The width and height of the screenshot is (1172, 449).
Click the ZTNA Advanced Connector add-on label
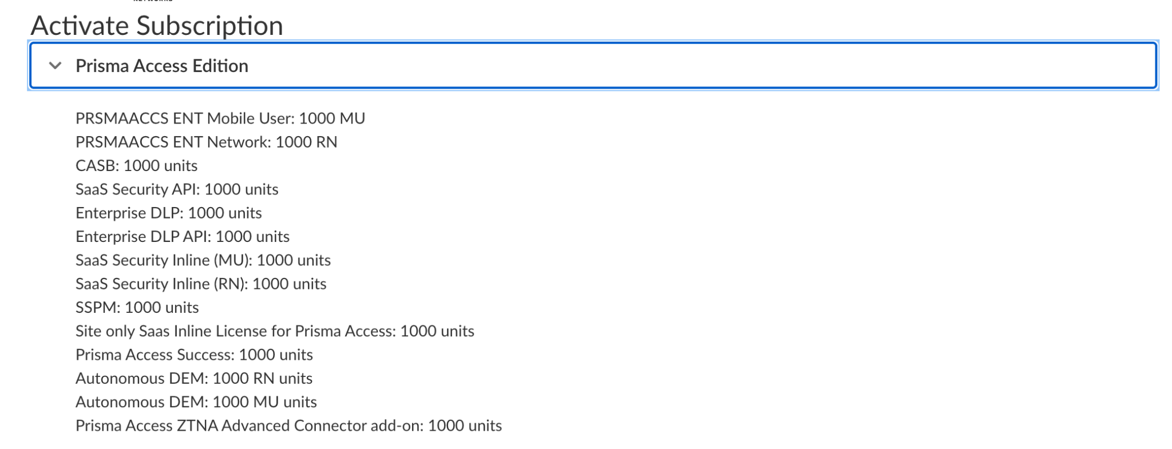click(250, 426)
